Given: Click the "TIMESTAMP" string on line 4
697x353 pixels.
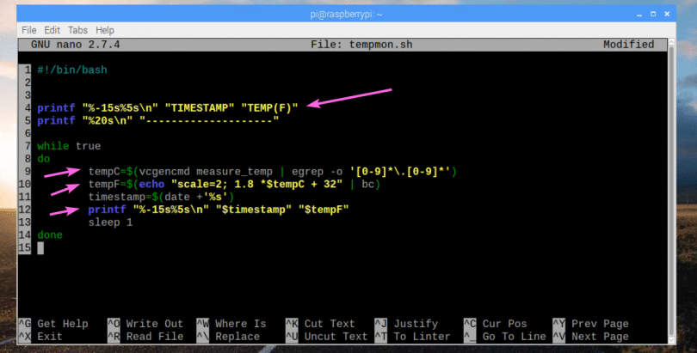Looking at the screenshot, I should tap(200, 108).
